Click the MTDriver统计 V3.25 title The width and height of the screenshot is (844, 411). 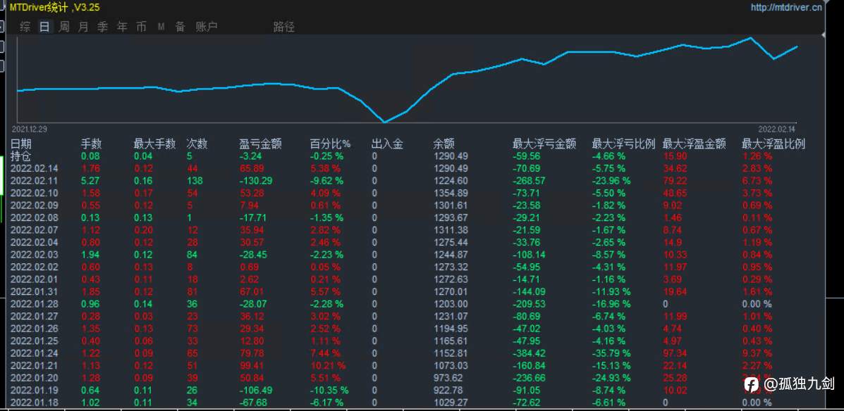(x=54, y=8)
